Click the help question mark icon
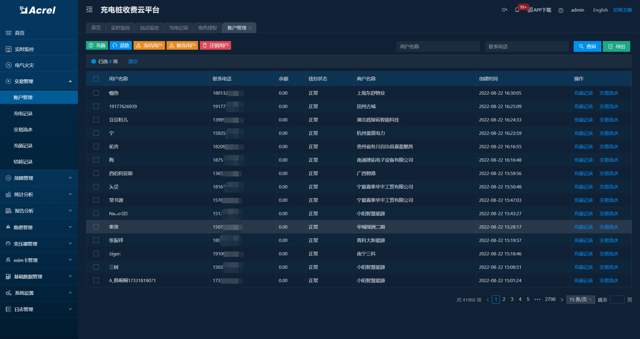 561,10
